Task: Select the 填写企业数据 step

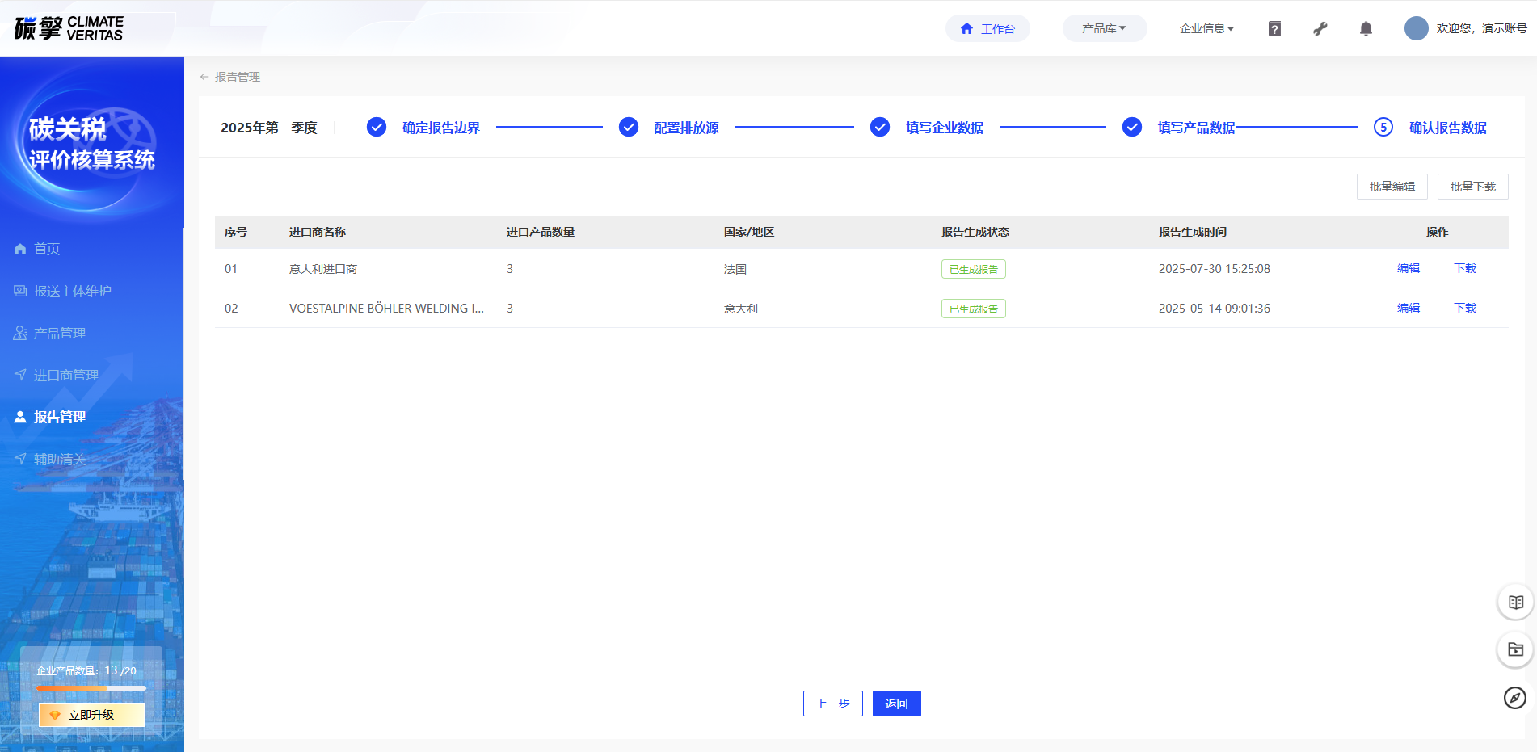Action: coord(944,128)
